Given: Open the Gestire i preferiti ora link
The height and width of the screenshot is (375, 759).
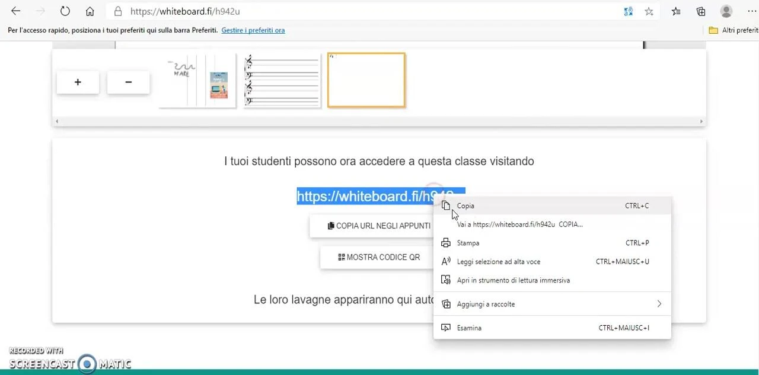Looking at the screenshot, I should click(253, 30).
